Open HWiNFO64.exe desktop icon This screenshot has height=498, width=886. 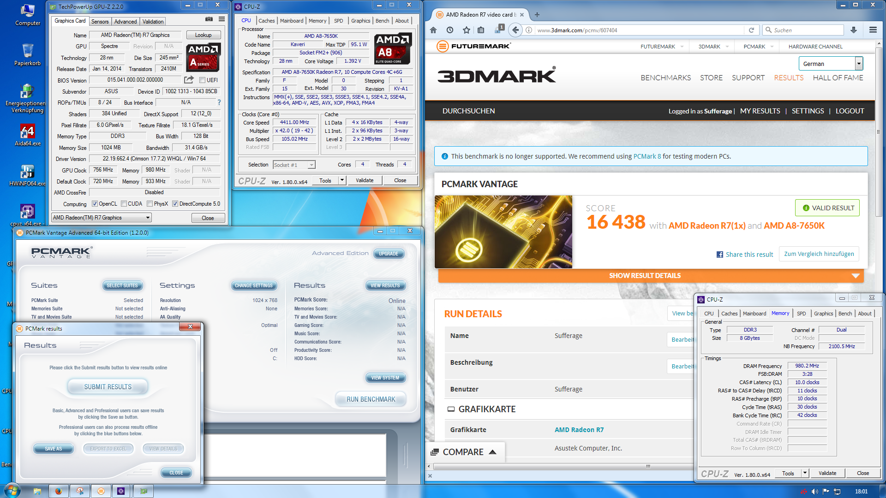27,175
